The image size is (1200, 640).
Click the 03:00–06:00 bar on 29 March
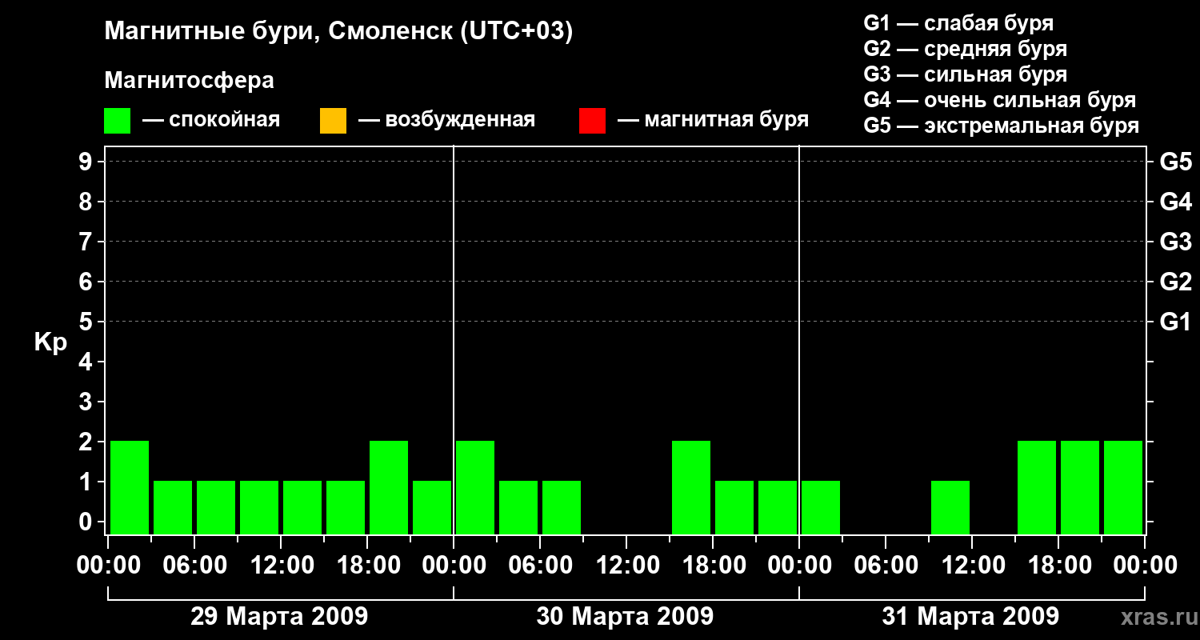[173, 507]
